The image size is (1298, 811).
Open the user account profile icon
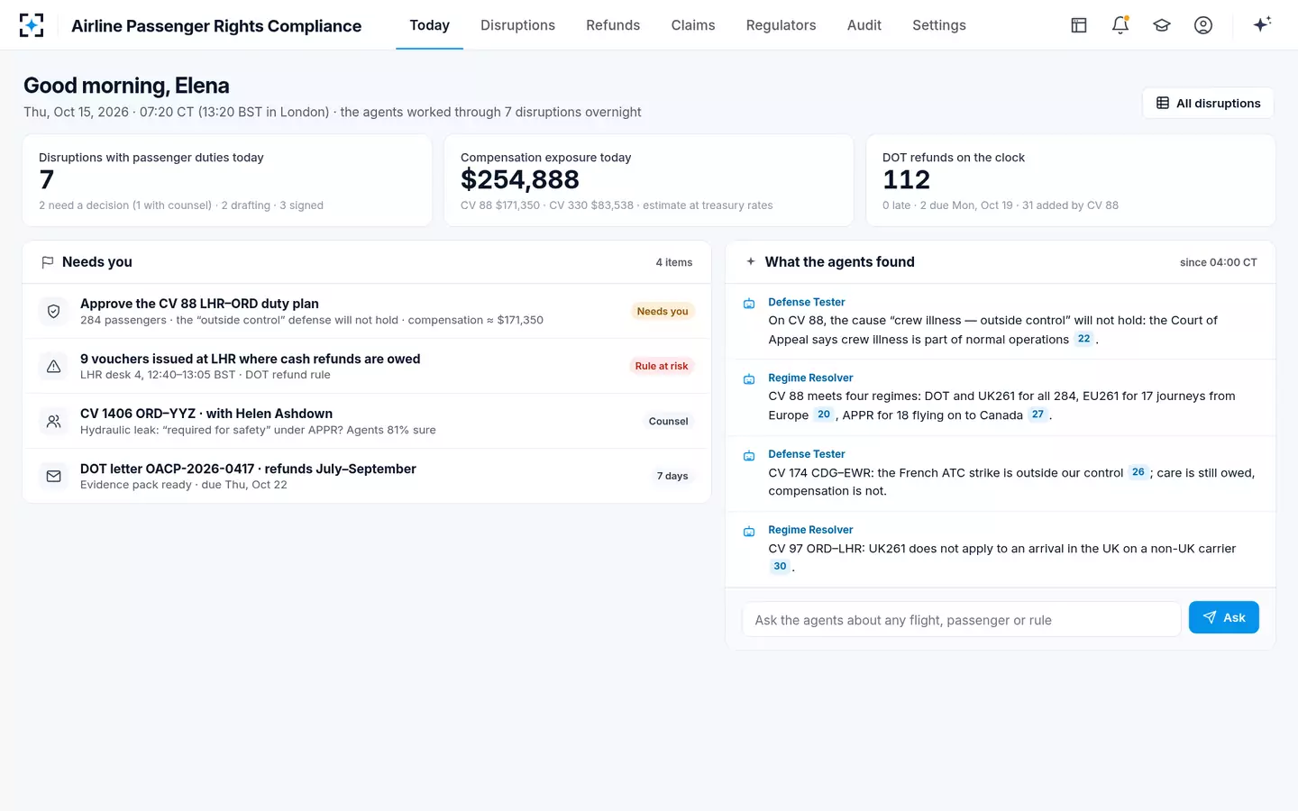(1203, 25)
